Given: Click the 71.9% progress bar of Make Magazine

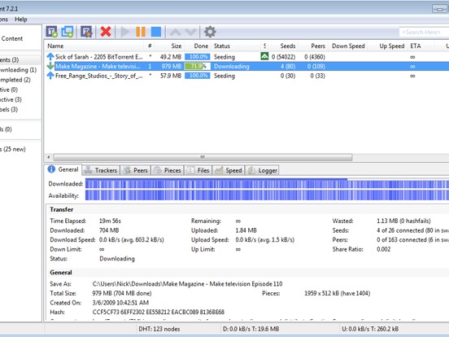Looking at the screenshot, I should 198,66.
